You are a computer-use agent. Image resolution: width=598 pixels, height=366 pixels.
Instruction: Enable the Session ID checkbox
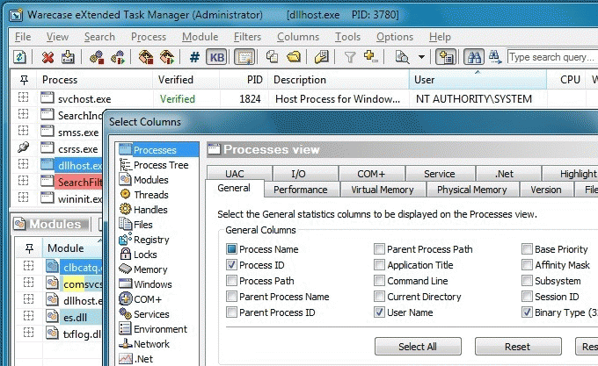tap(527, 297)
